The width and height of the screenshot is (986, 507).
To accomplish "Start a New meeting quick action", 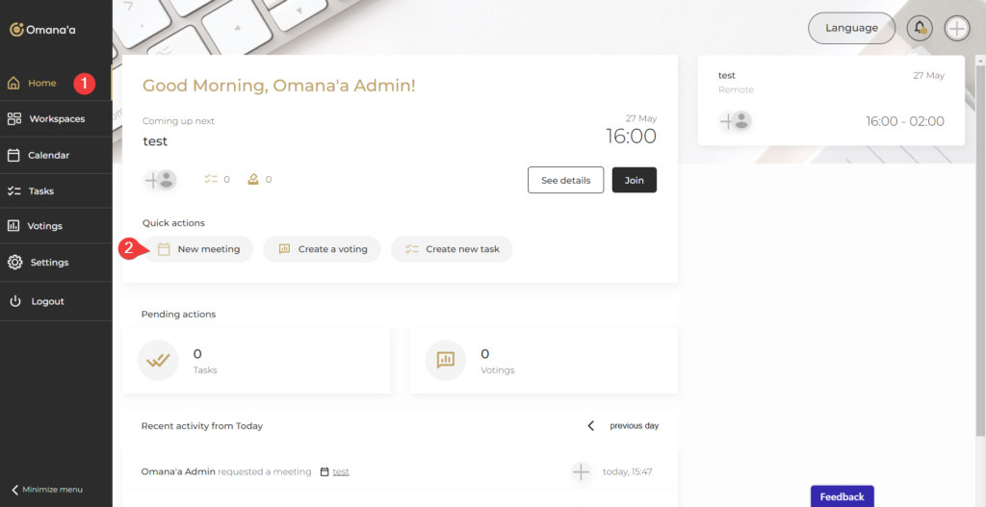I will point(199,249).
